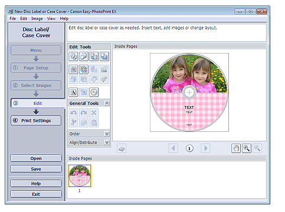Open the Edit menu
285x212 pixels.
click(x=24, y=18)
